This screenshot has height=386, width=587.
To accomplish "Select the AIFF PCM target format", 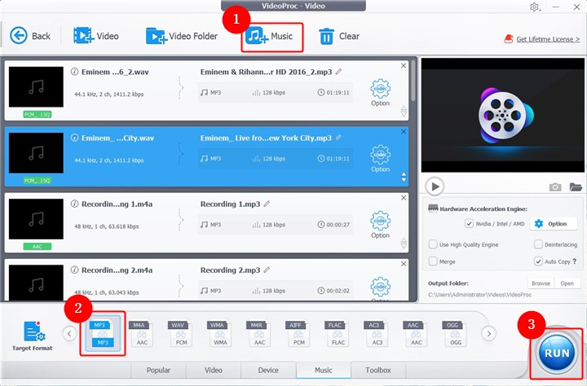I will [x=298, y=334].
